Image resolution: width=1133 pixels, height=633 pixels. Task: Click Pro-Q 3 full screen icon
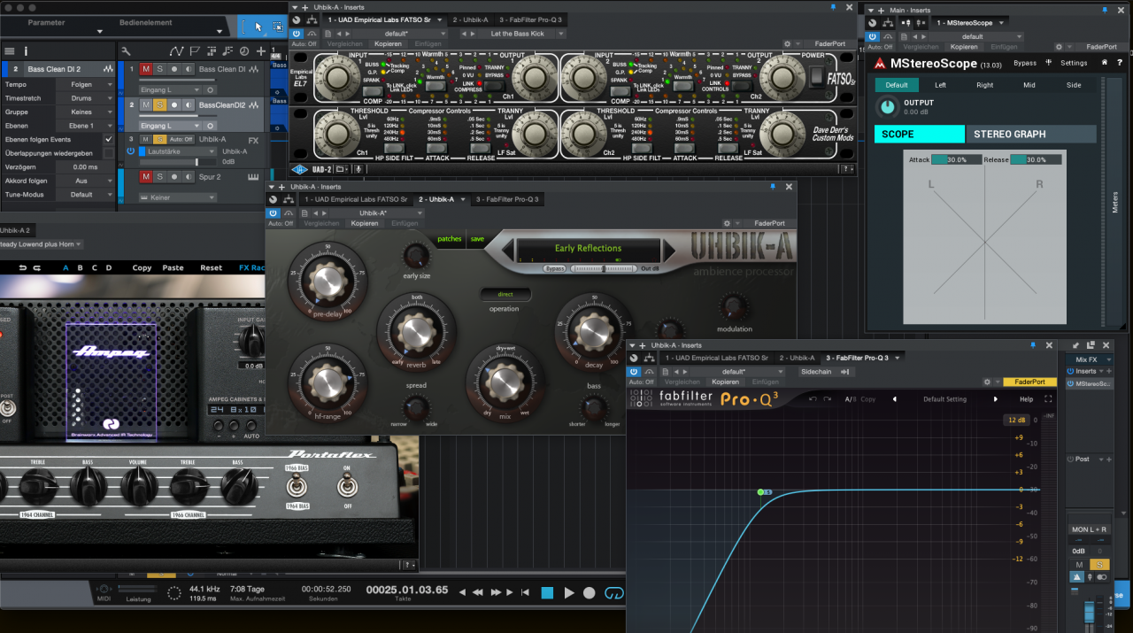[x=1048, y=399]
